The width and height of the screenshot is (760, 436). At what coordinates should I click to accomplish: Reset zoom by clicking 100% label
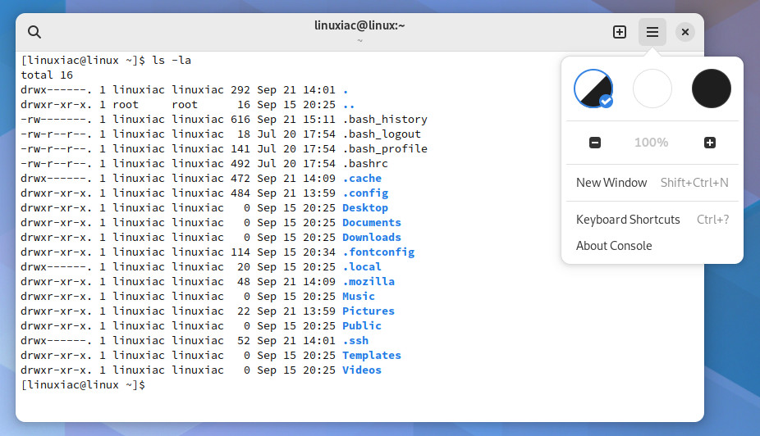652,143
